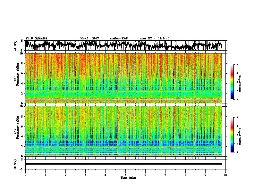Select the "start UT = 17:0 :1" text
Image resolution: width=254 pixels, height=196 pixels.
(x=155, y=38)
